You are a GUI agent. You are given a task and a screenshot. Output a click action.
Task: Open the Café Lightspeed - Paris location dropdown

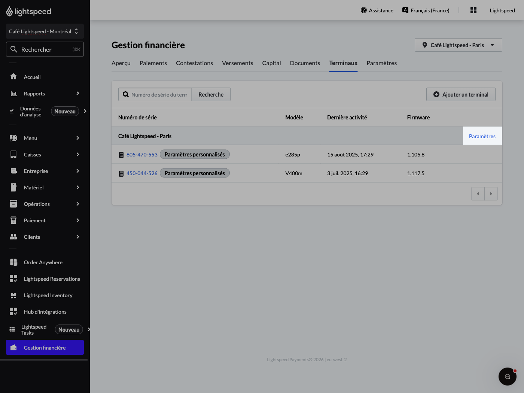[458, 45]
